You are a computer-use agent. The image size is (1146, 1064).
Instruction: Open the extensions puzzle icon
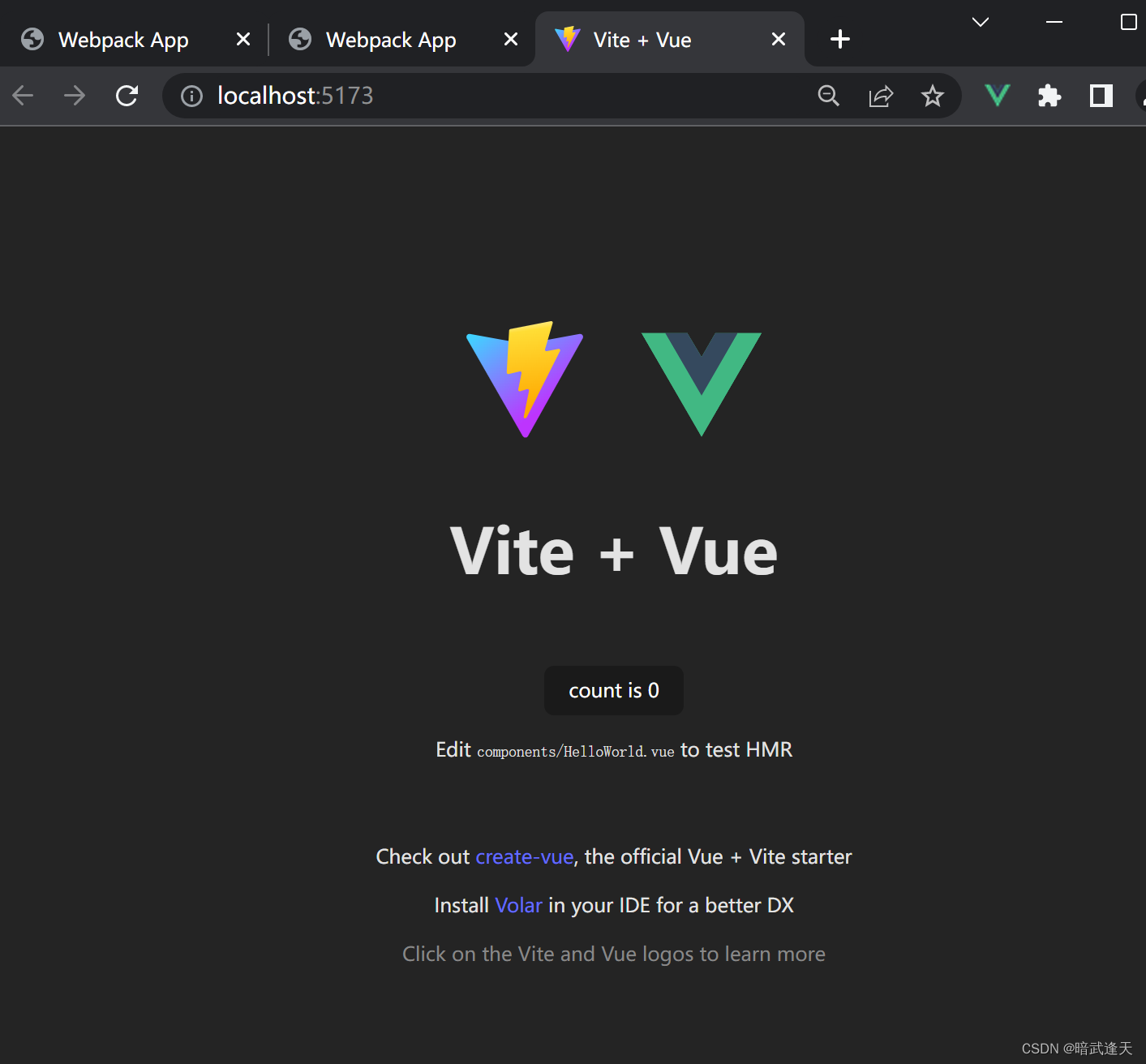pos(1049,96)
